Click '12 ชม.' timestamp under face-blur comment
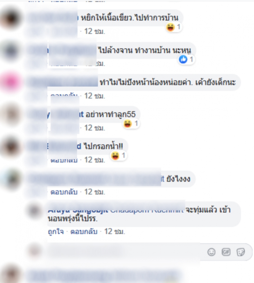This screenshot has width=254, height=283. pyautogui.click(x=95, y=96)
